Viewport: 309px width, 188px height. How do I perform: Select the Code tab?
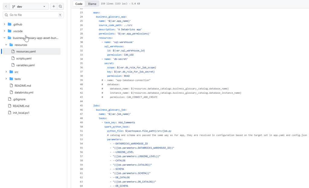78,4
